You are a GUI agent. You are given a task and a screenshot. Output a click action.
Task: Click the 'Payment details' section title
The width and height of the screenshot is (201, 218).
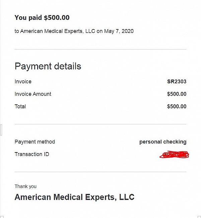coord(48,66)
